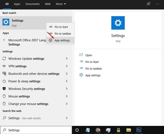Expand Windows Update settings chevron
Image resolution: width=164 pixels, height=134 pixels.
pyautogui.click(x=67, y=58)
